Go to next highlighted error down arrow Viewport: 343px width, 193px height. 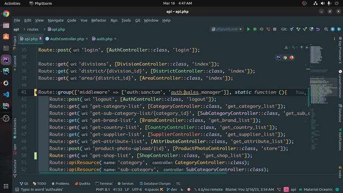(x=307, y=47)
